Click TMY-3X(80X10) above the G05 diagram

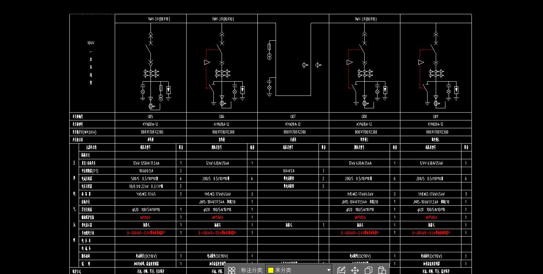[x=159, y=19]
